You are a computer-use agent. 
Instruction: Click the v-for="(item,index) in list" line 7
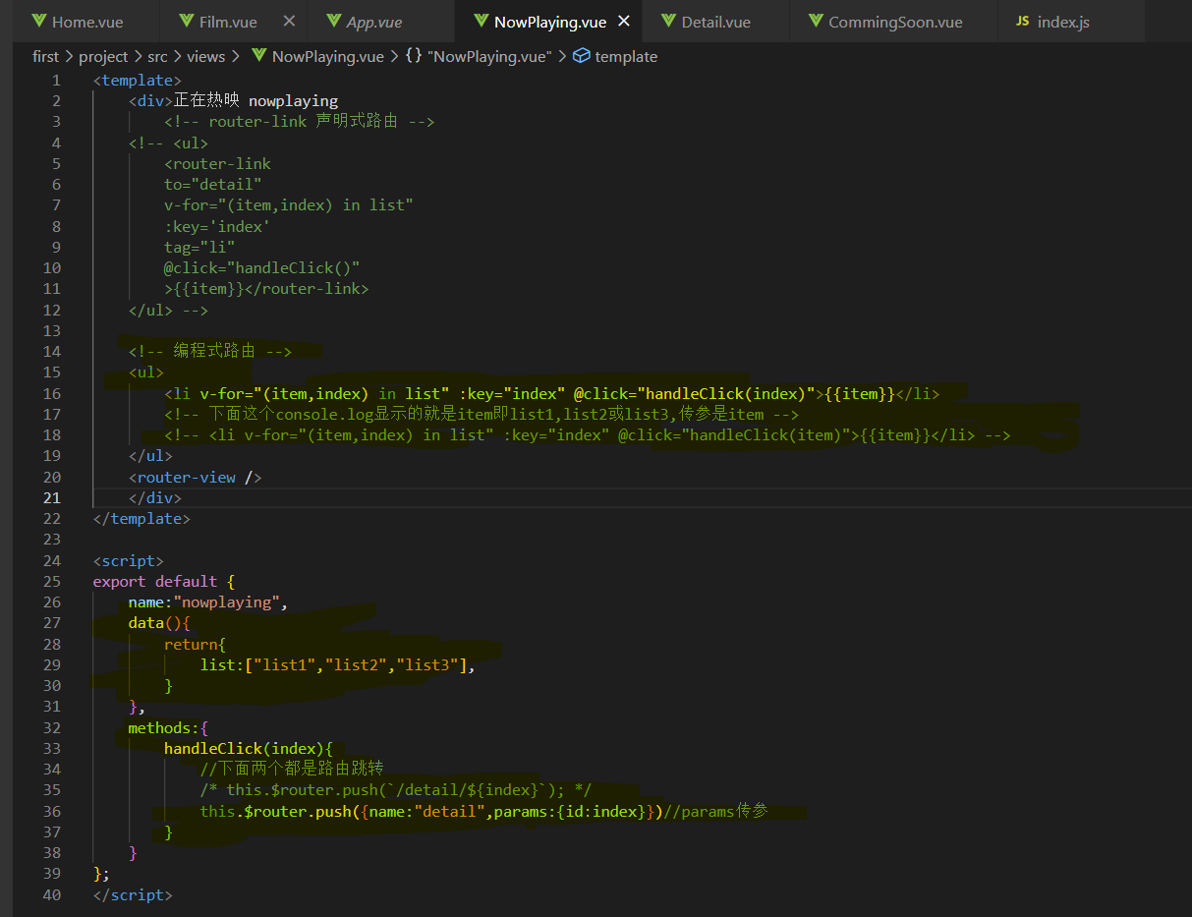(289, 204)
